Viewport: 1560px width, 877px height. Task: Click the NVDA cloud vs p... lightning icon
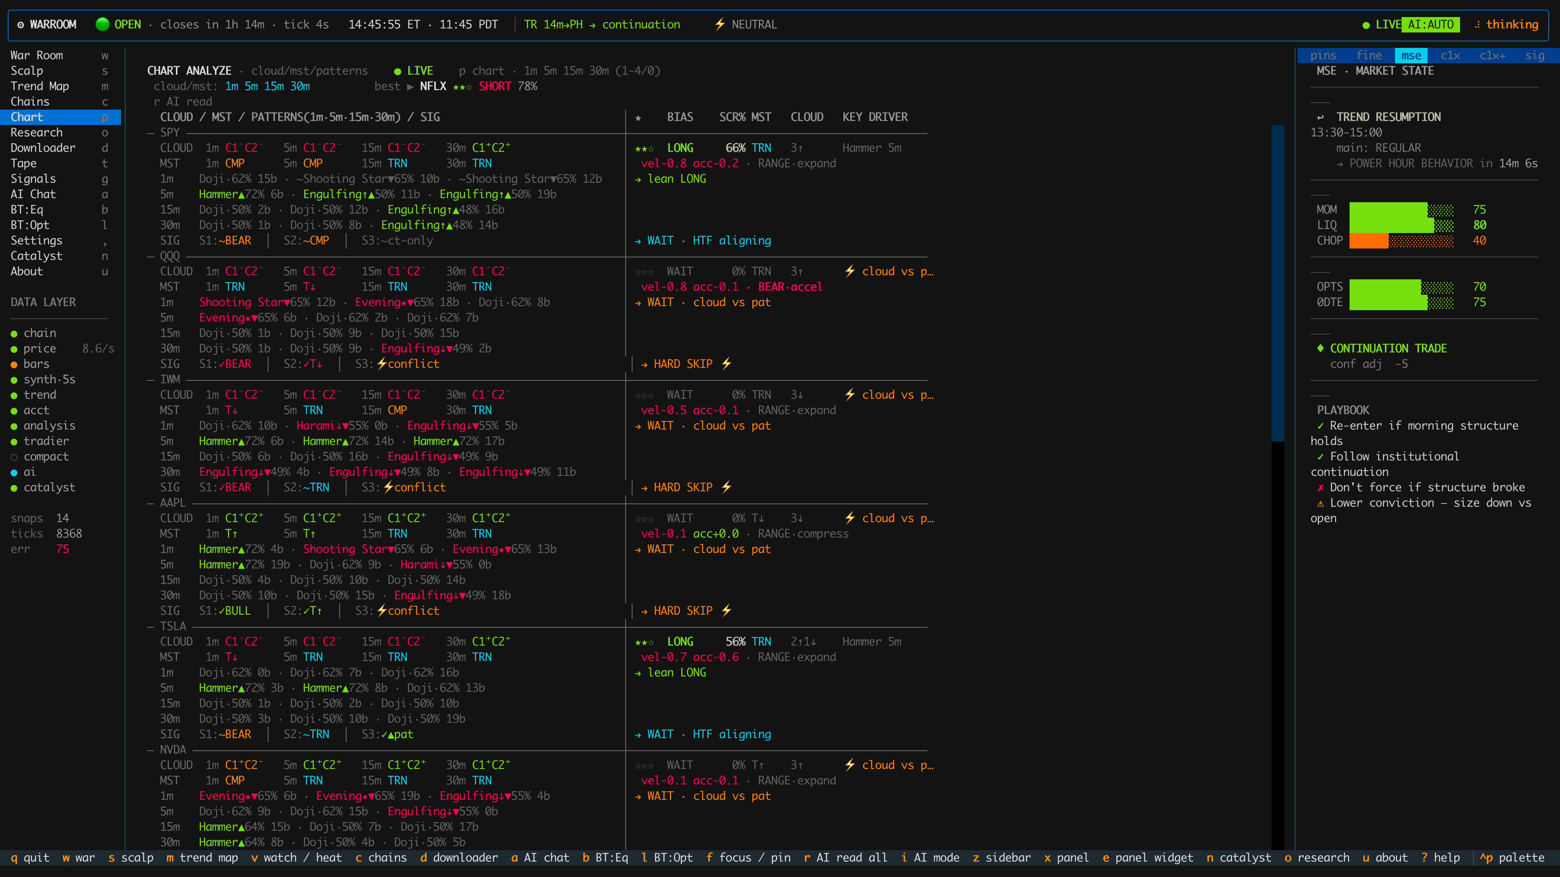(849, 766)
